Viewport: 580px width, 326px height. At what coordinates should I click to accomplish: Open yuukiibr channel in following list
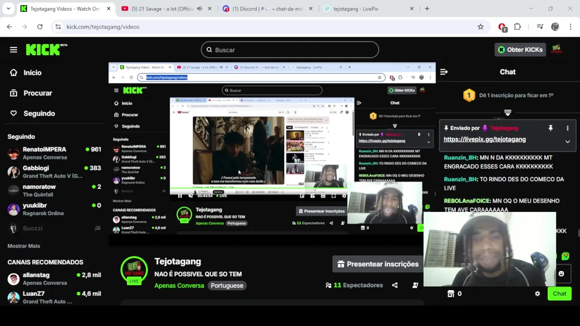point(54,209)
